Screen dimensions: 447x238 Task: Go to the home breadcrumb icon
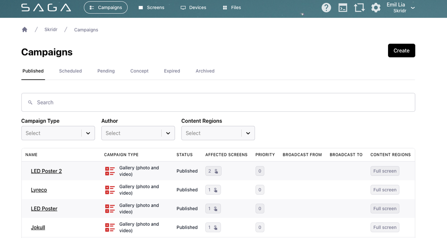(24, 30)
